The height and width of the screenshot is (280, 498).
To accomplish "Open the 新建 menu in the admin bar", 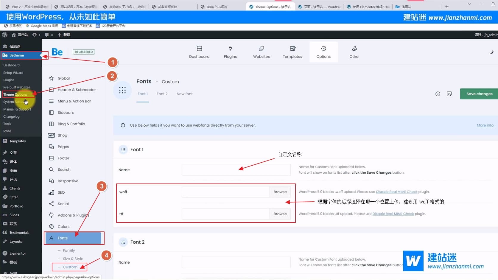I will pyautogui.click(x=64, y=35).
